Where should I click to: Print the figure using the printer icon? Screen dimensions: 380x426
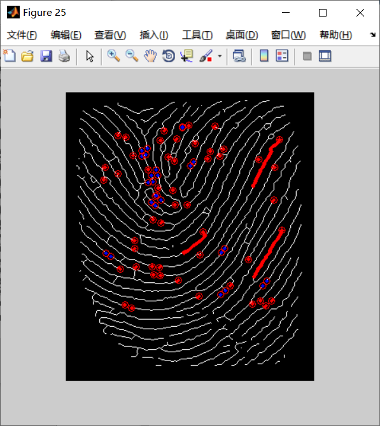pyautogui.click(x=64, y=56)
